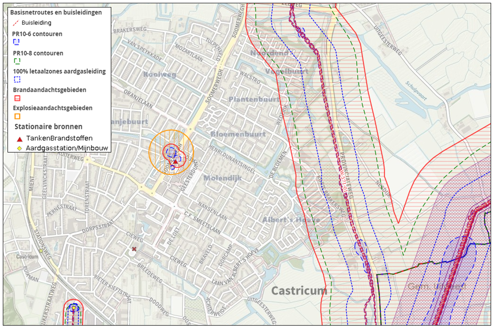Click the blue dashed PR10-6 contouren symbol
The height and width of the screenshot is (327, 493).
pyautogui.click(x=16, y=41)
